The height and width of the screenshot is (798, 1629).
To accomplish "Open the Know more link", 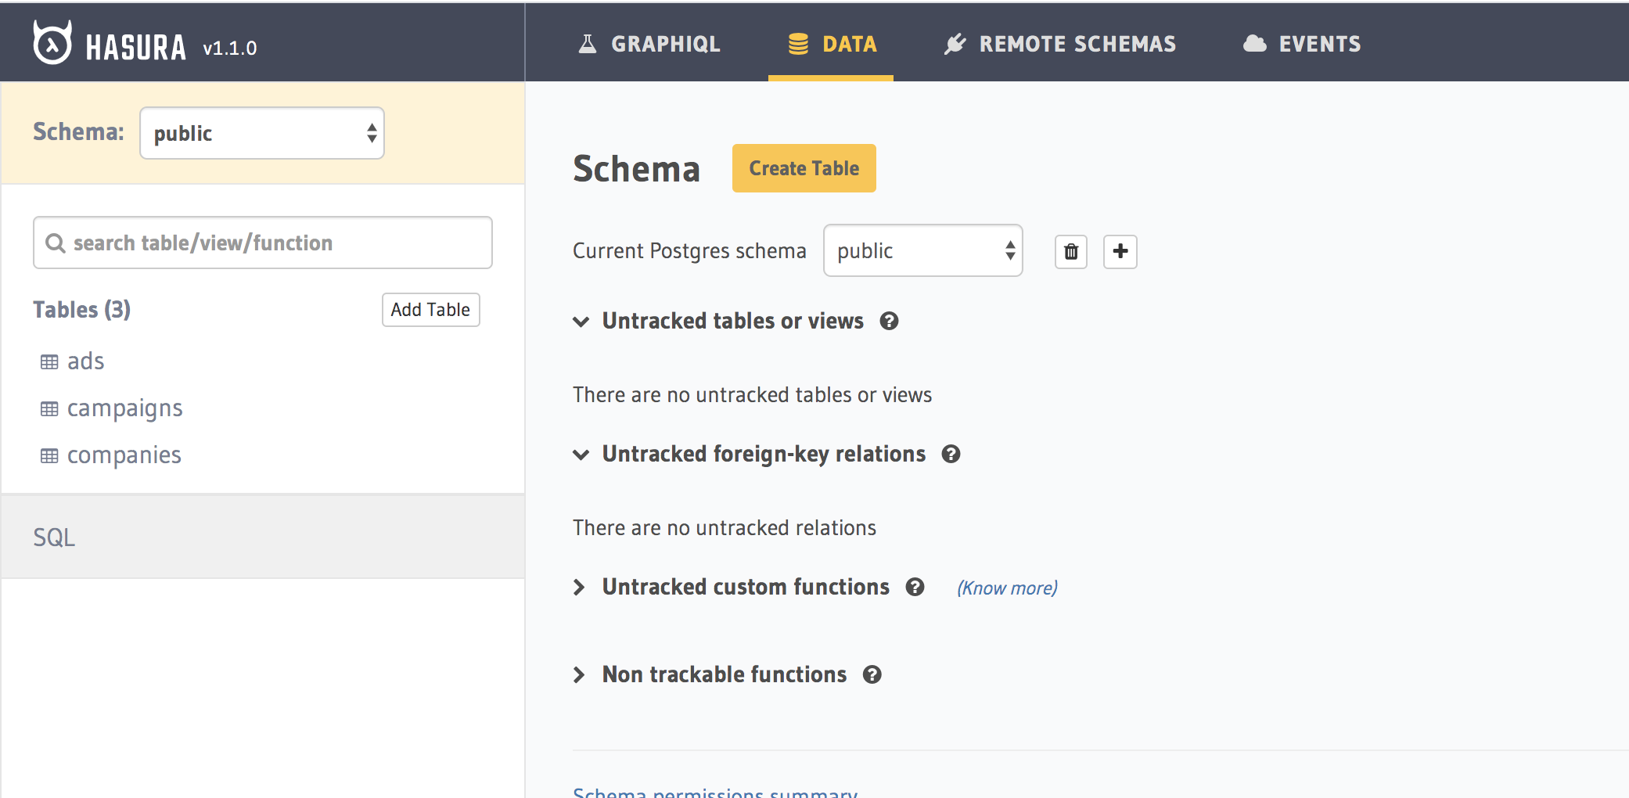I will [1007, 588].
